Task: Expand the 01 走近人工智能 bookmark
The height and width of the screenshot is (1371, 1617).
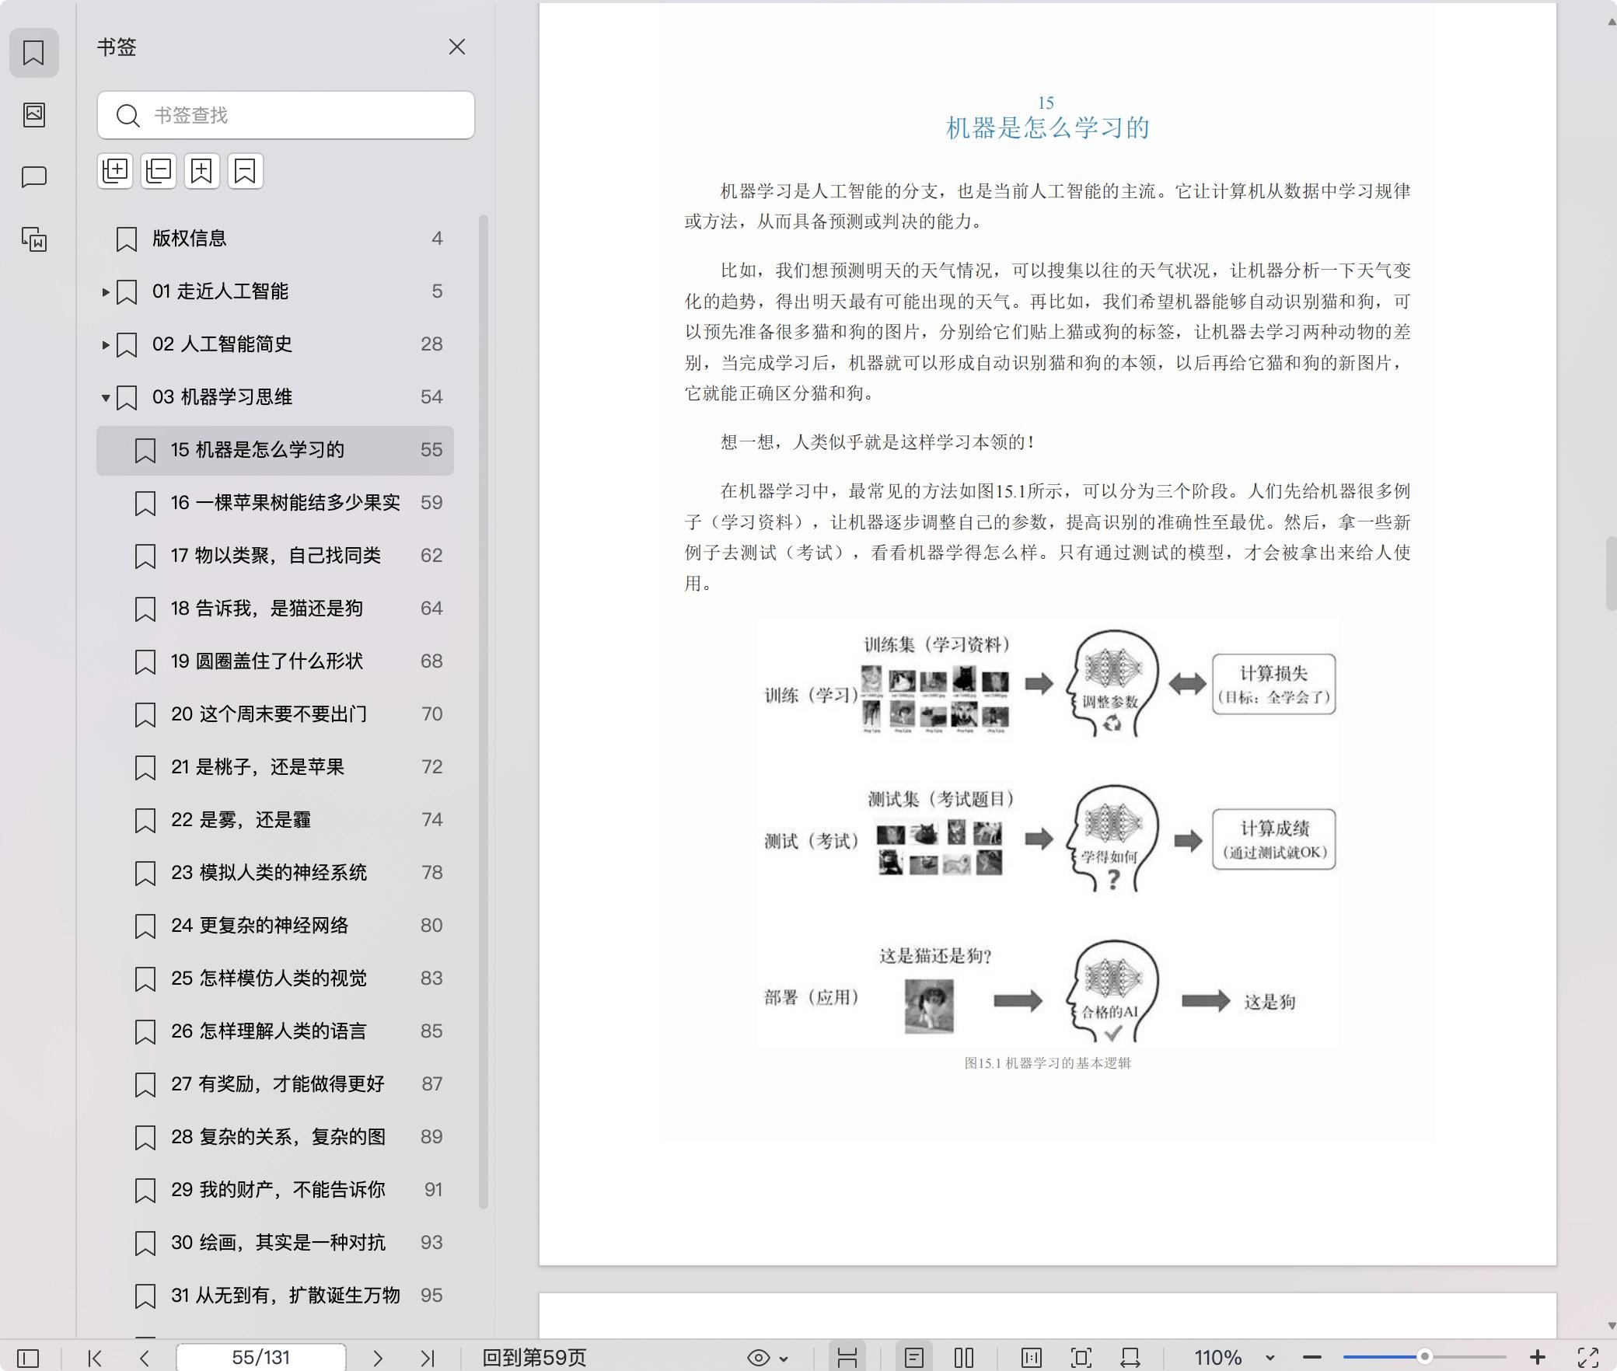Action: click(106, 292)
